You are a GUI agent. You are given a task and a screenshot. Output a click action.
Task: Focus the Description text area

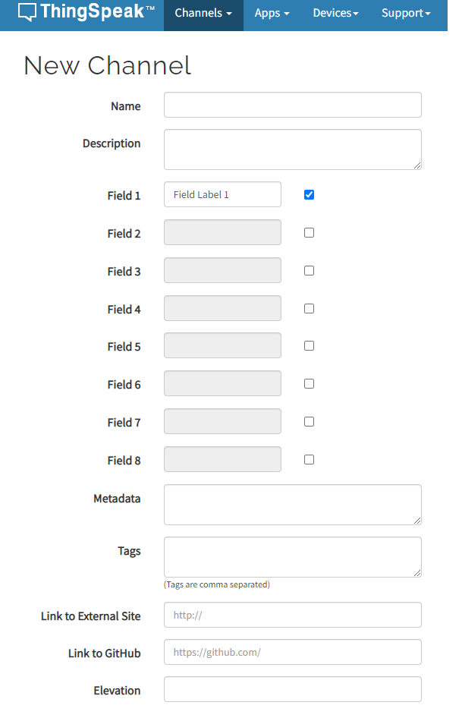pyautogui.click(x=292, y=150)
